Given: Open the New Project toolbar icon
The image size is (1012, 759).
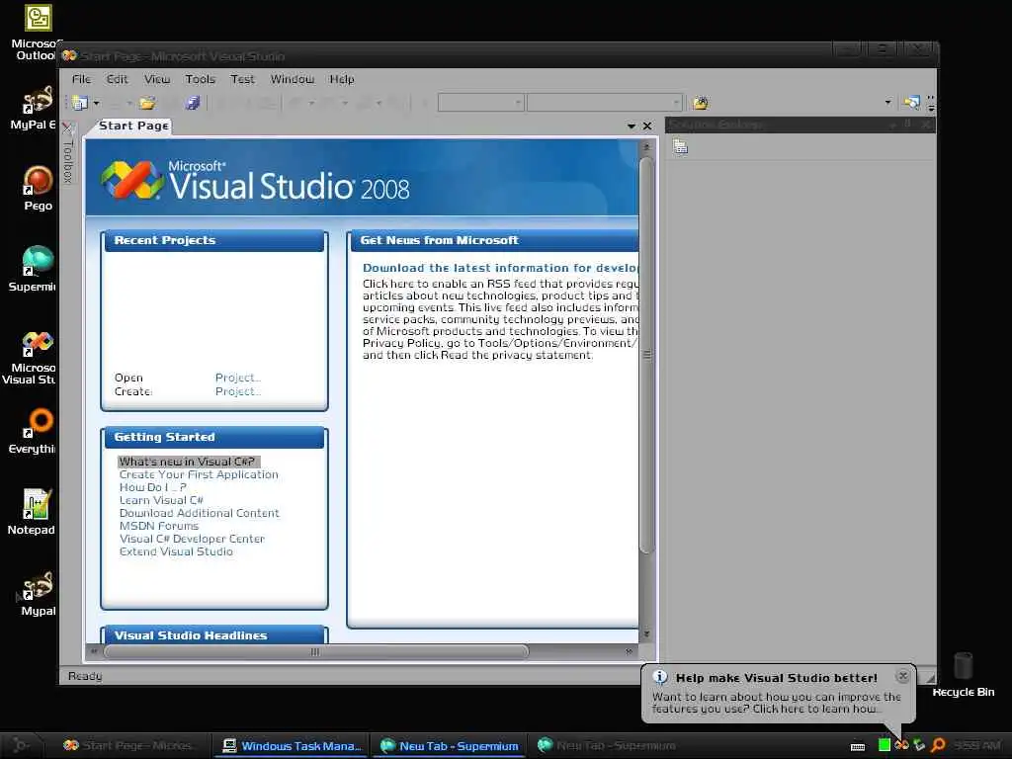Looking at the screenshot, I should (x=80, y=103).
